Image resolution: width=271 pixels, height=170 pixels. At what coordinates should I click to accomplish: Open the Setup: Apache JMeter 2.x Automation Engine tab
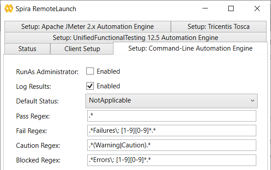point(88,27)
